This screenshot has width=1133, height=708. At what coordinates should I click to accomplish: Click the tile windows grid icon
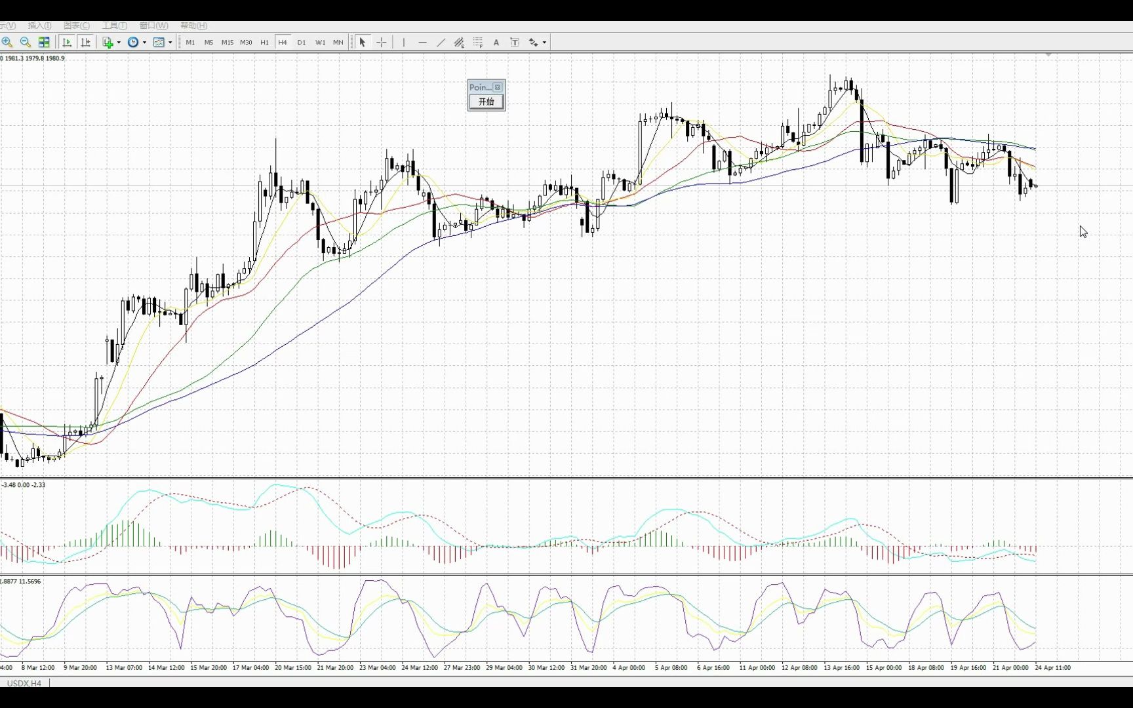click(44, 42)
